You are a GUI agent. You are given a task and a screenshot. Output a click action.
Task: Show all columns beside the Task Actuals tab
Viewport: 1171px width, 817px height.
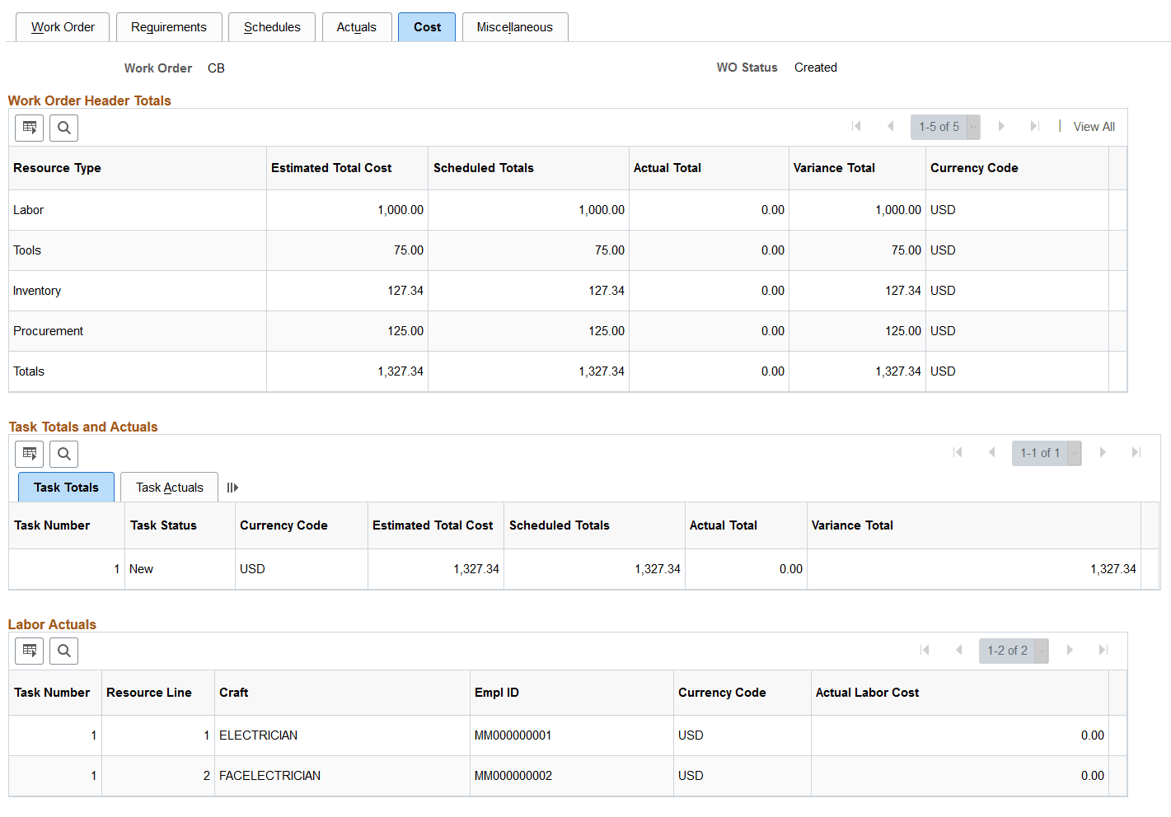232,487
